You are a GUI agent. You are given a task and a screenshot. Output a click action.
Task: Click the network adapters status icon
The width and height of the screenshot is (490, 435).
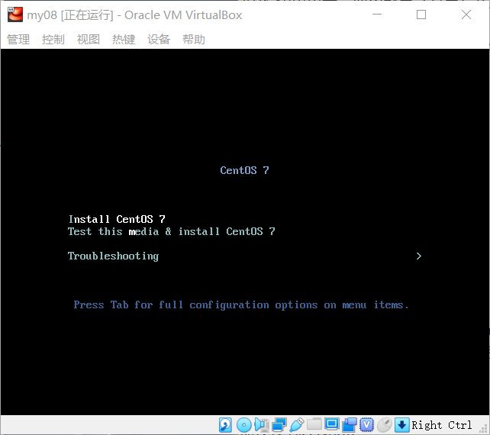tap(279, 424)
